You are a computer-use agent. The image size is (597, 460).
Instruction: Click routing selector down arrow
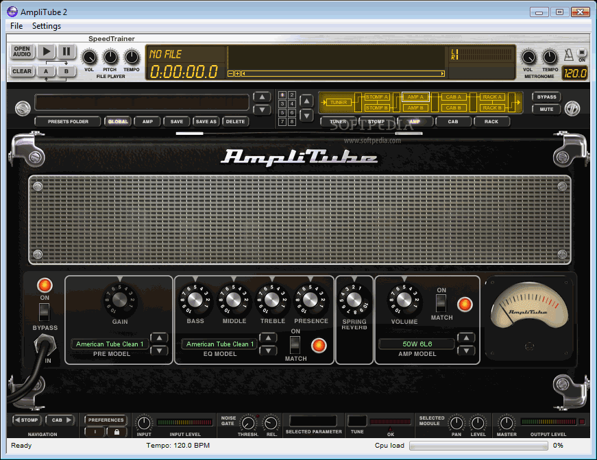306,115
